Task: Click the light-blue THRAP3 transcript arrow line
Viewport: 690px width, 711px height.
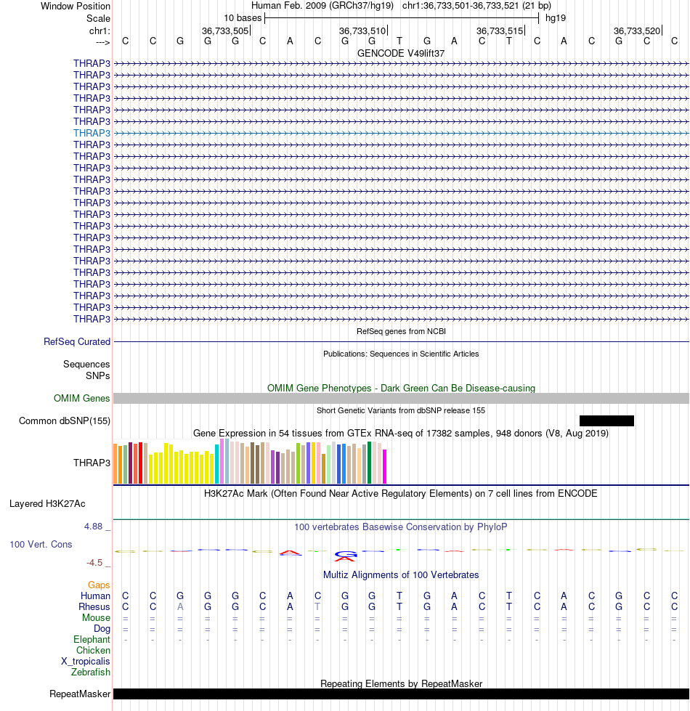Action: (x=401, y=134)
